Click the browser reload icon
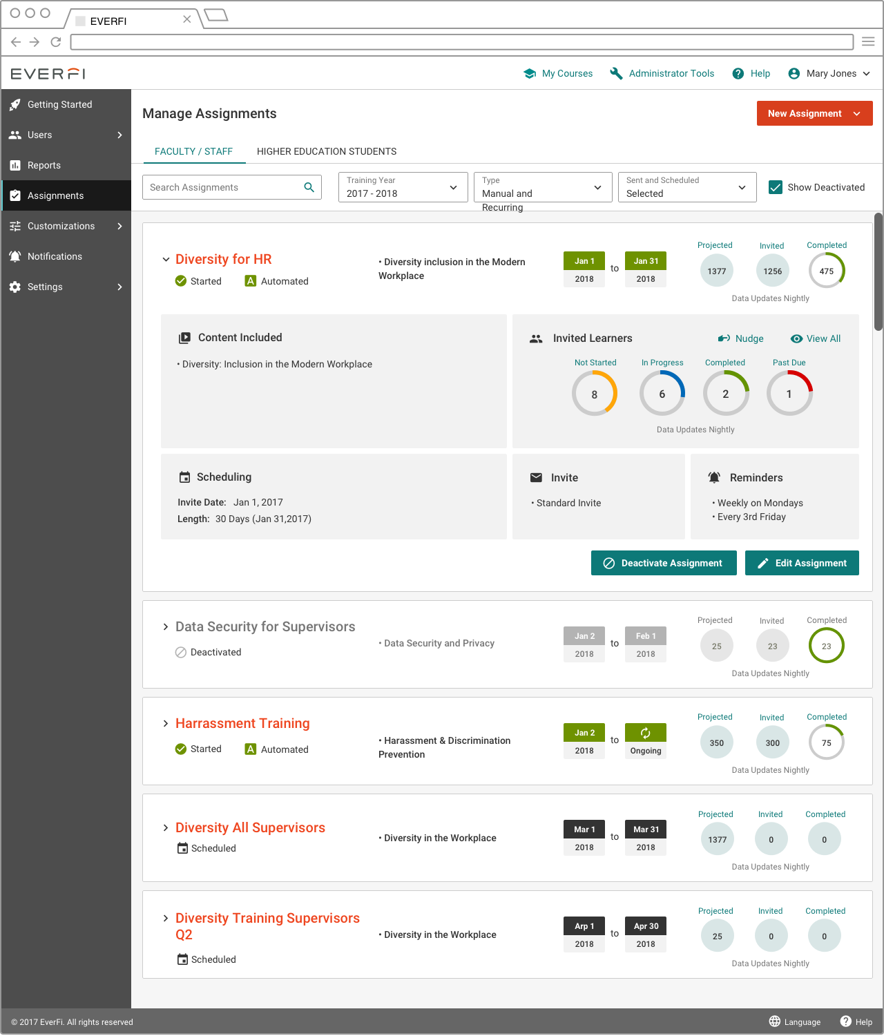The image size is (884, 1036). (56, 42)
